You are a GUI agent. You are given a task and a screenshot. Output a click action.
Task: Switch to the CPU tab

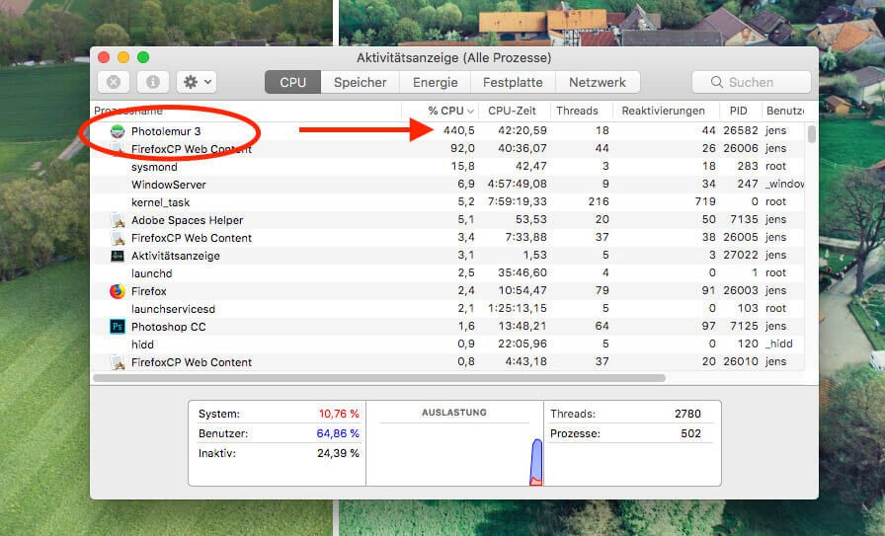(x=293, y=82)
